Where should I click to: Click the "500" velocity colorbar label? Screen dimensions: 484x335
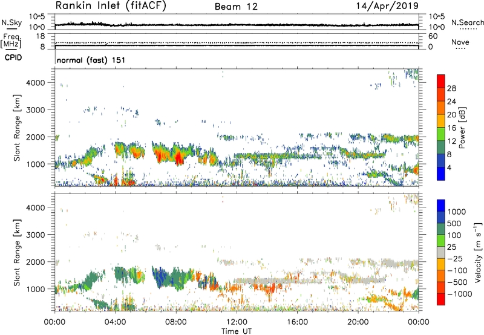(x=454, y=224)
